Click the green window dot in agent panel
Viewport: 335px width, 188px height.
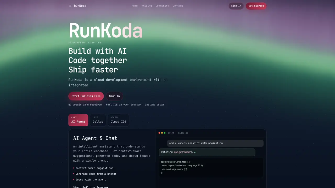165,133
